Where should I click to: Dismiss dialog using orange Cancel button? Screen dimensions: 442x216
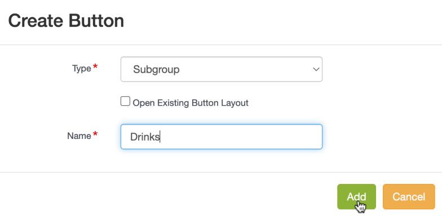click(409, 197)
